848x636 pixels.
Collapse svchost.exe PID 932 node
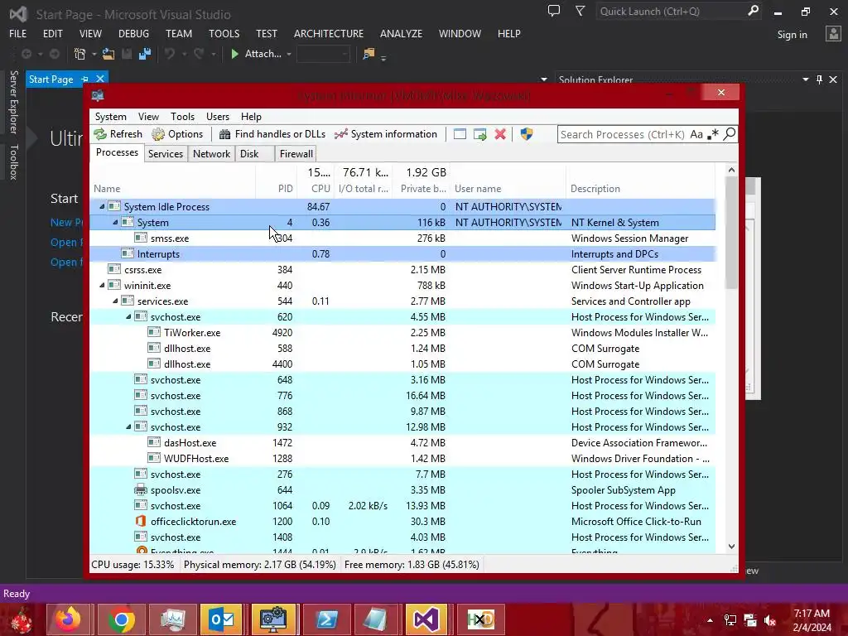(128, 426)
